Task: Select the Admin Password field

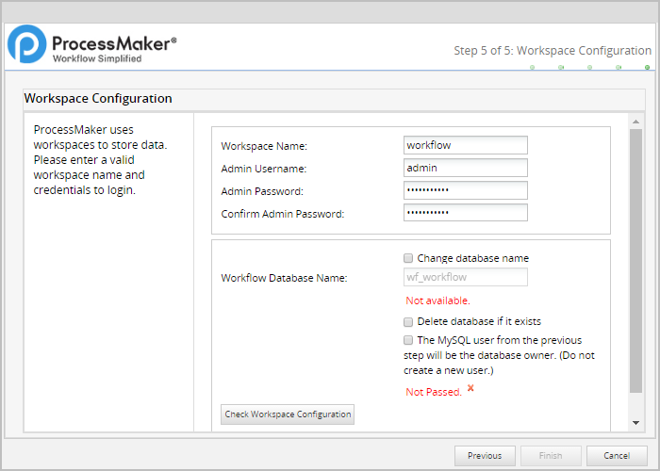Action: click(x=465, y=190)
